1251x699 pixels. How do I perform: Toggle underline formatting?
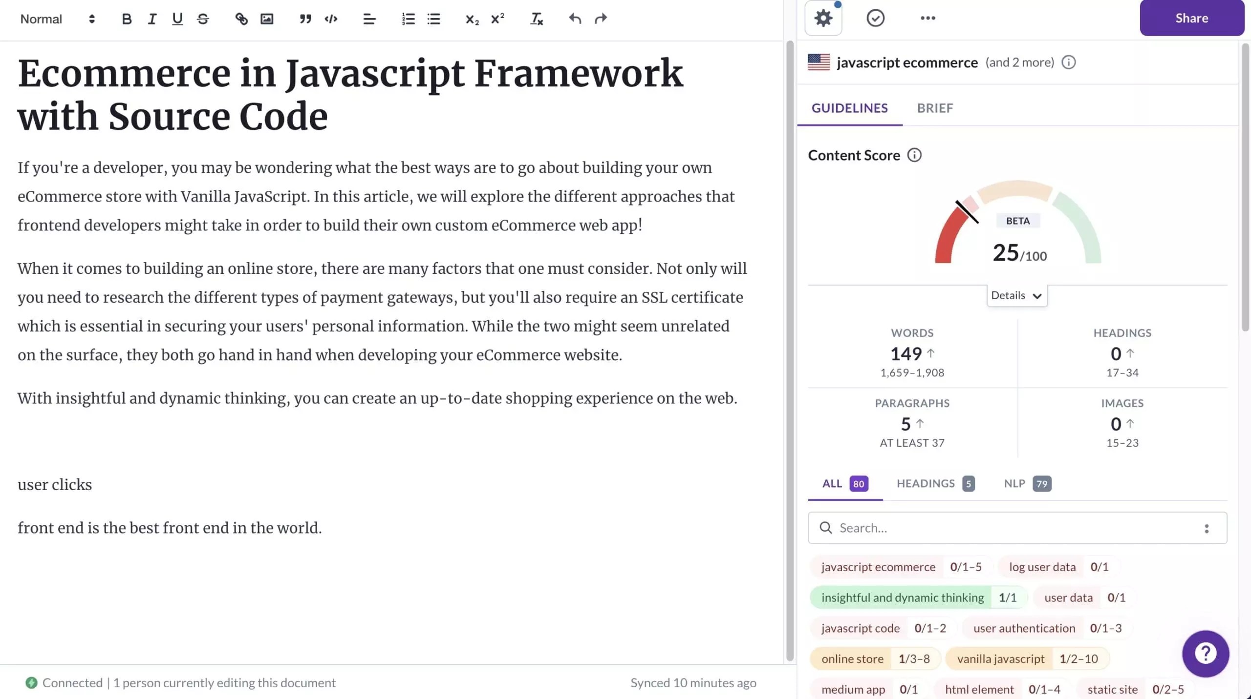(x=177, y=19)
